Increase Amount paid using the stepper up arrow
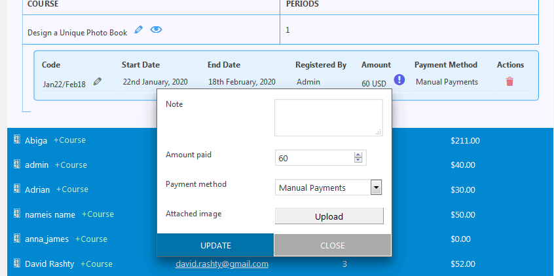 click(358, 155)
